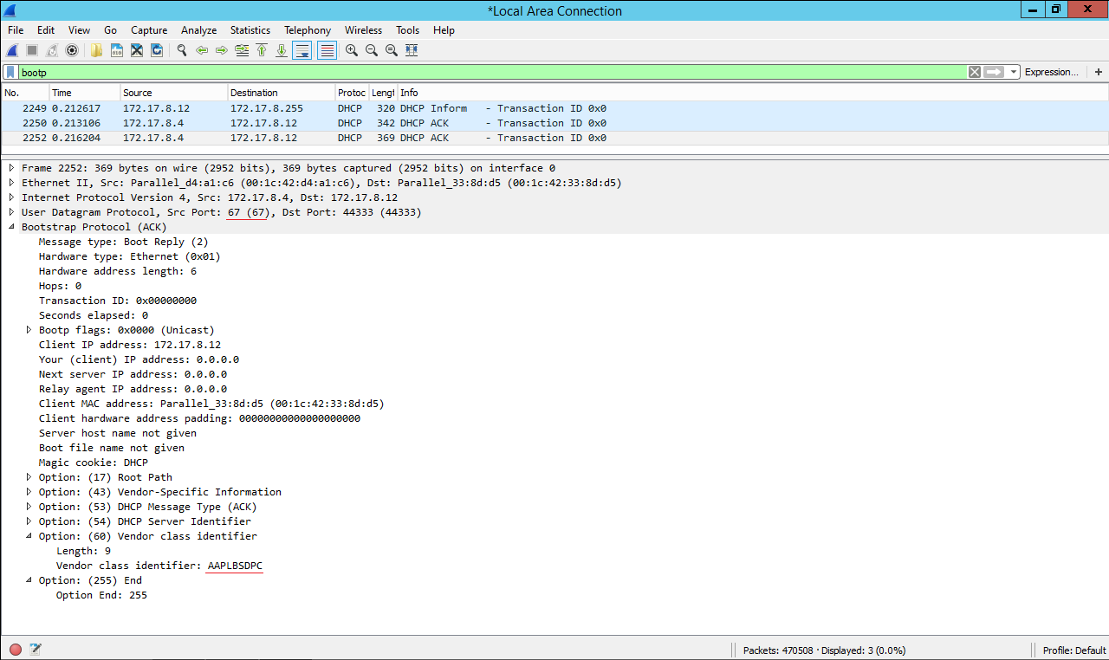Toggle auto-scroll during live capture
The width and height of the screenshot is (1109, 660).
(x=302, y=50)
